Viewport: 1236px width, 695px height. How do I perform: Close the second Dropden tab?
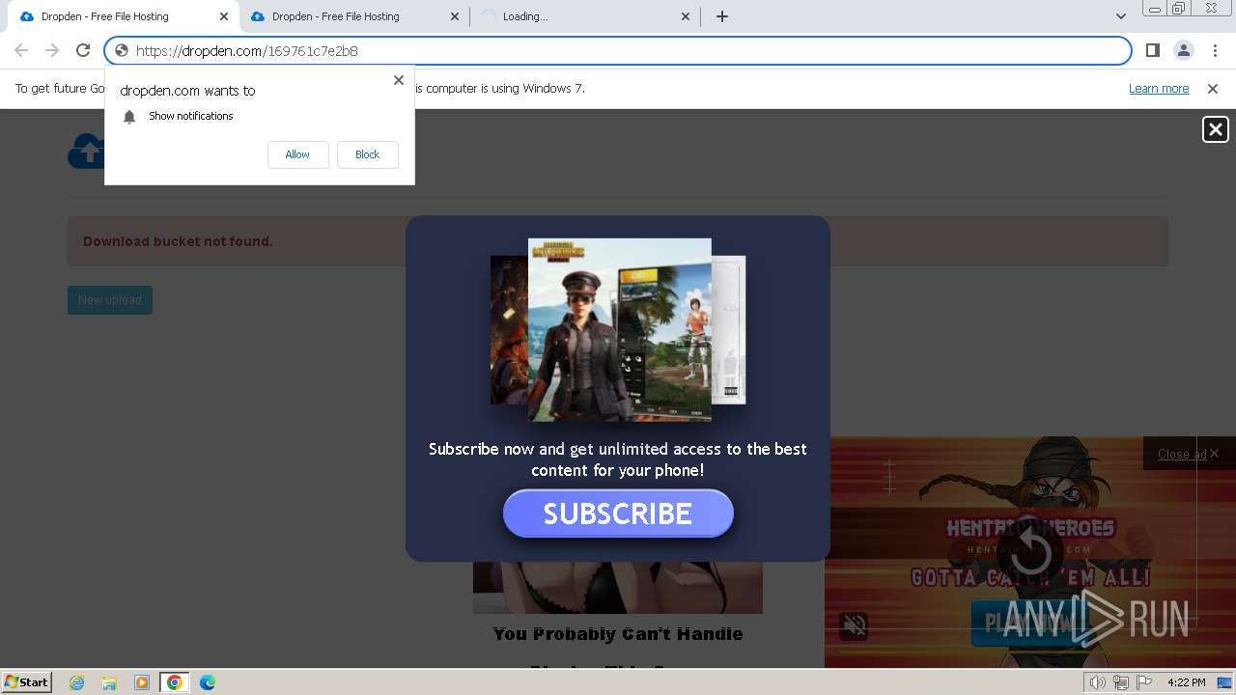(455, 16)
